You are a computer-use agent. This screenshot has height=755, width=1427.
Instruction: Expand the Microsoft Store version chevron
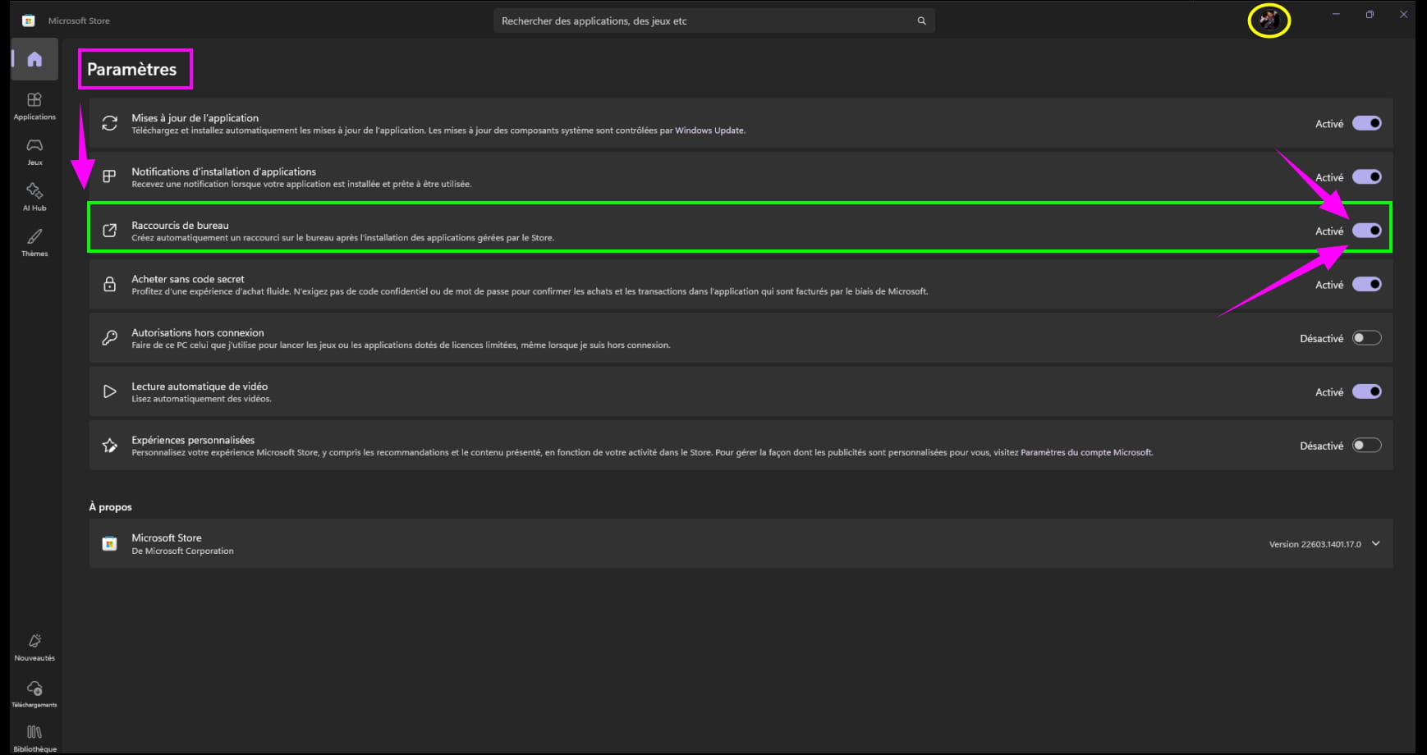(x=1376, y=543)
